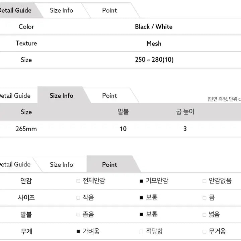The width and height of the screenshot is (241, 241).
Task: Click the 250 ~ 280(10) size range
Action: point(154,60)
